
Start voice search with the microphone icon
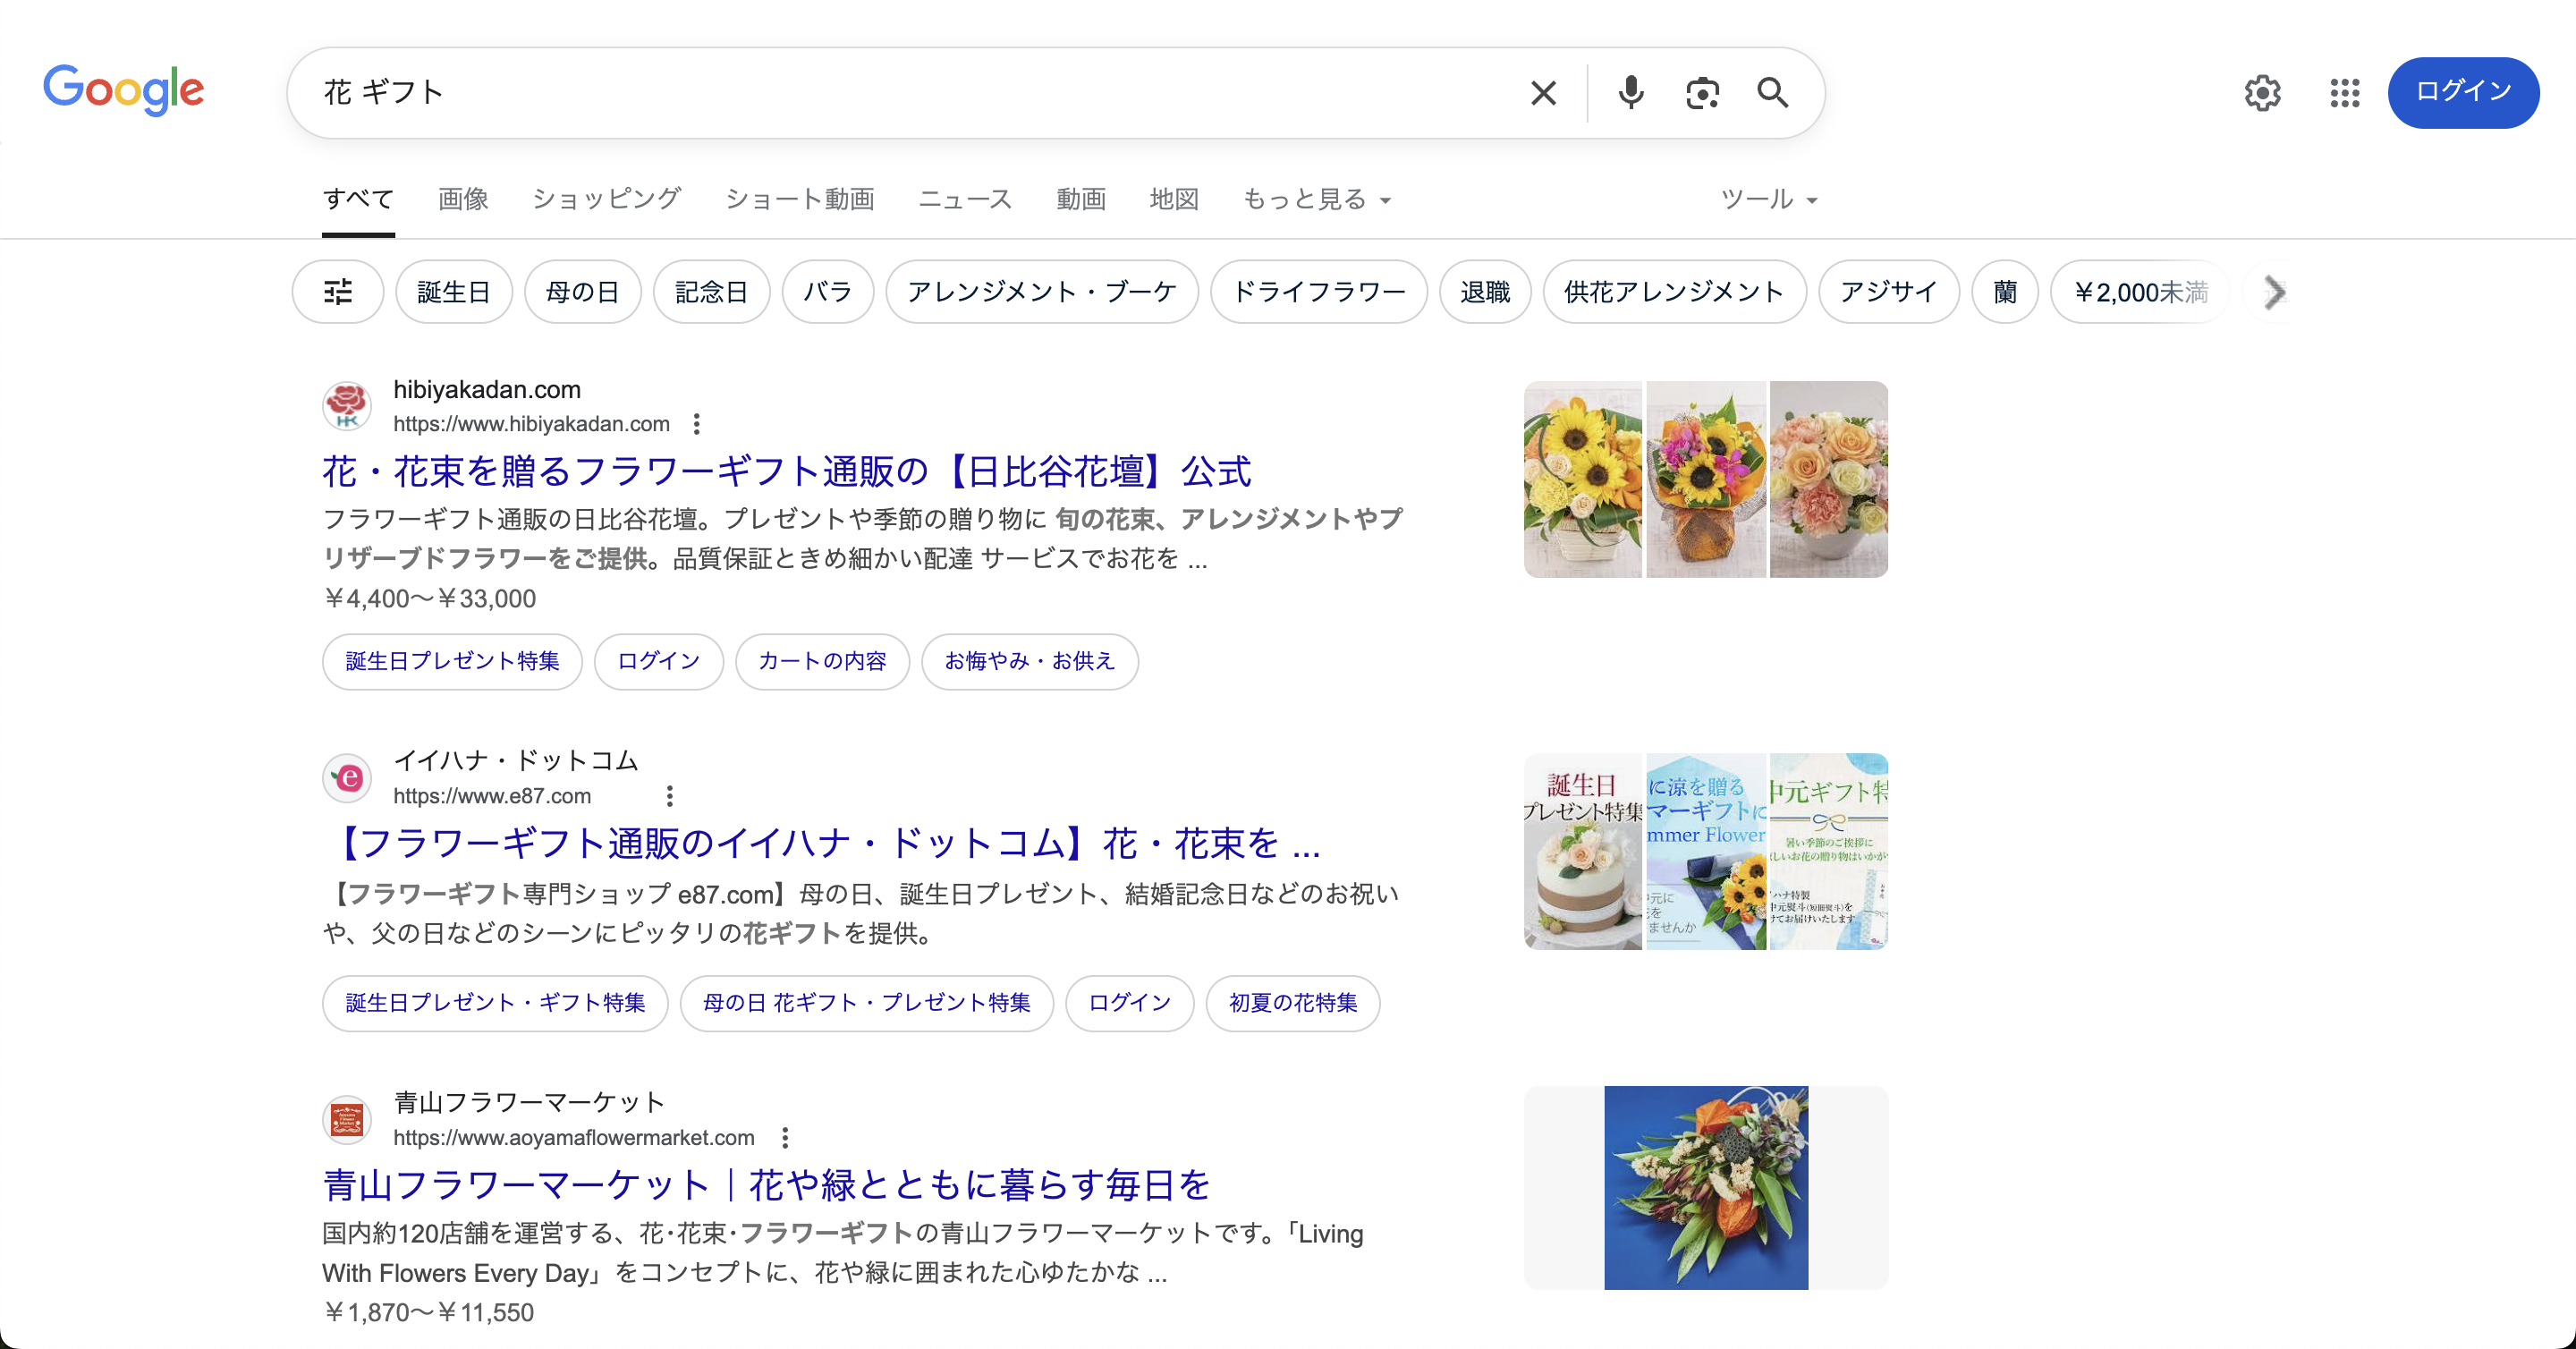1630,93
